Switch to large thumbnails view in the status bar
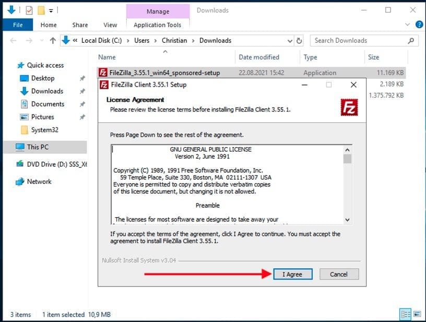 (416, 314)
